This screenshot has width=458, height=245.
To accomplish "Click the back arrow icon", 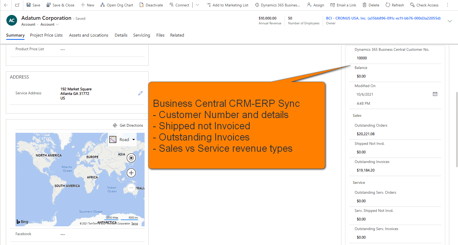I will pyautogui.click(x=6, y=5).
